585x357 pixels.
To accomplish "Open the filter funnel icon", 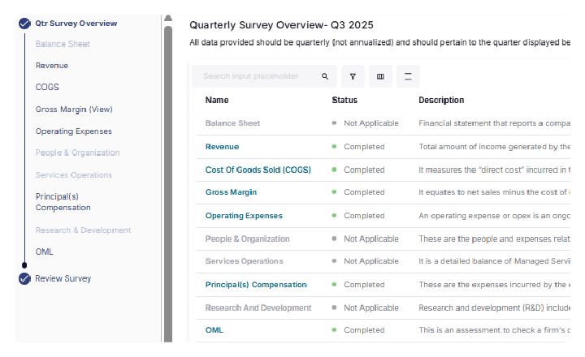I will coord(353,76).
